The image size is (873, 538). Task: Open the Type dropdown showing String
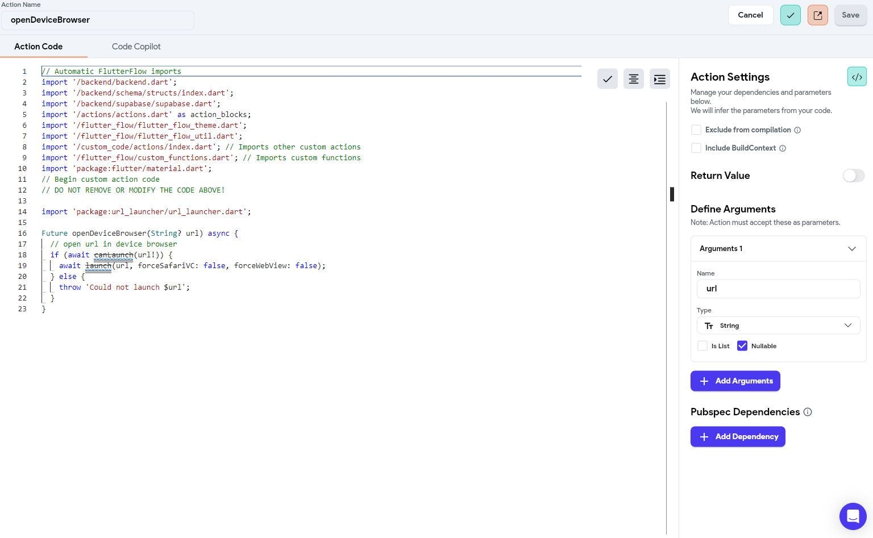click(778, 326)
